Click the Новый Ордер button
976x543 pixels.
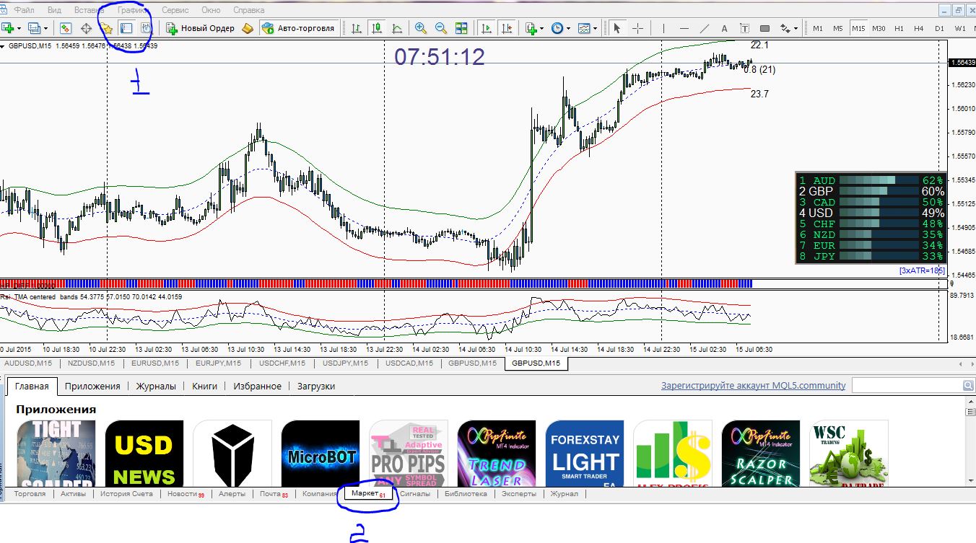pos(201,28)
